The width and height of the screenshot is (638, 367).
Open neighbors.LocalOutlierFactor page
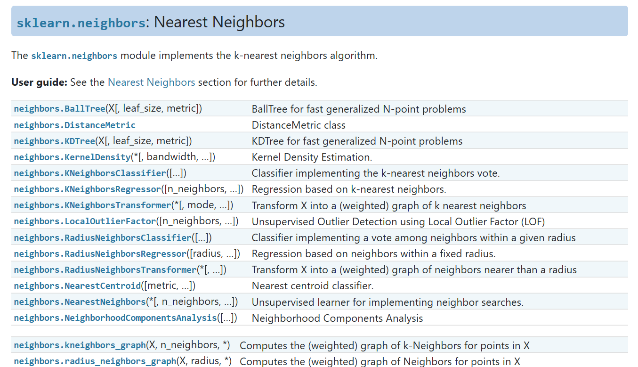click(x=85, y=221)
